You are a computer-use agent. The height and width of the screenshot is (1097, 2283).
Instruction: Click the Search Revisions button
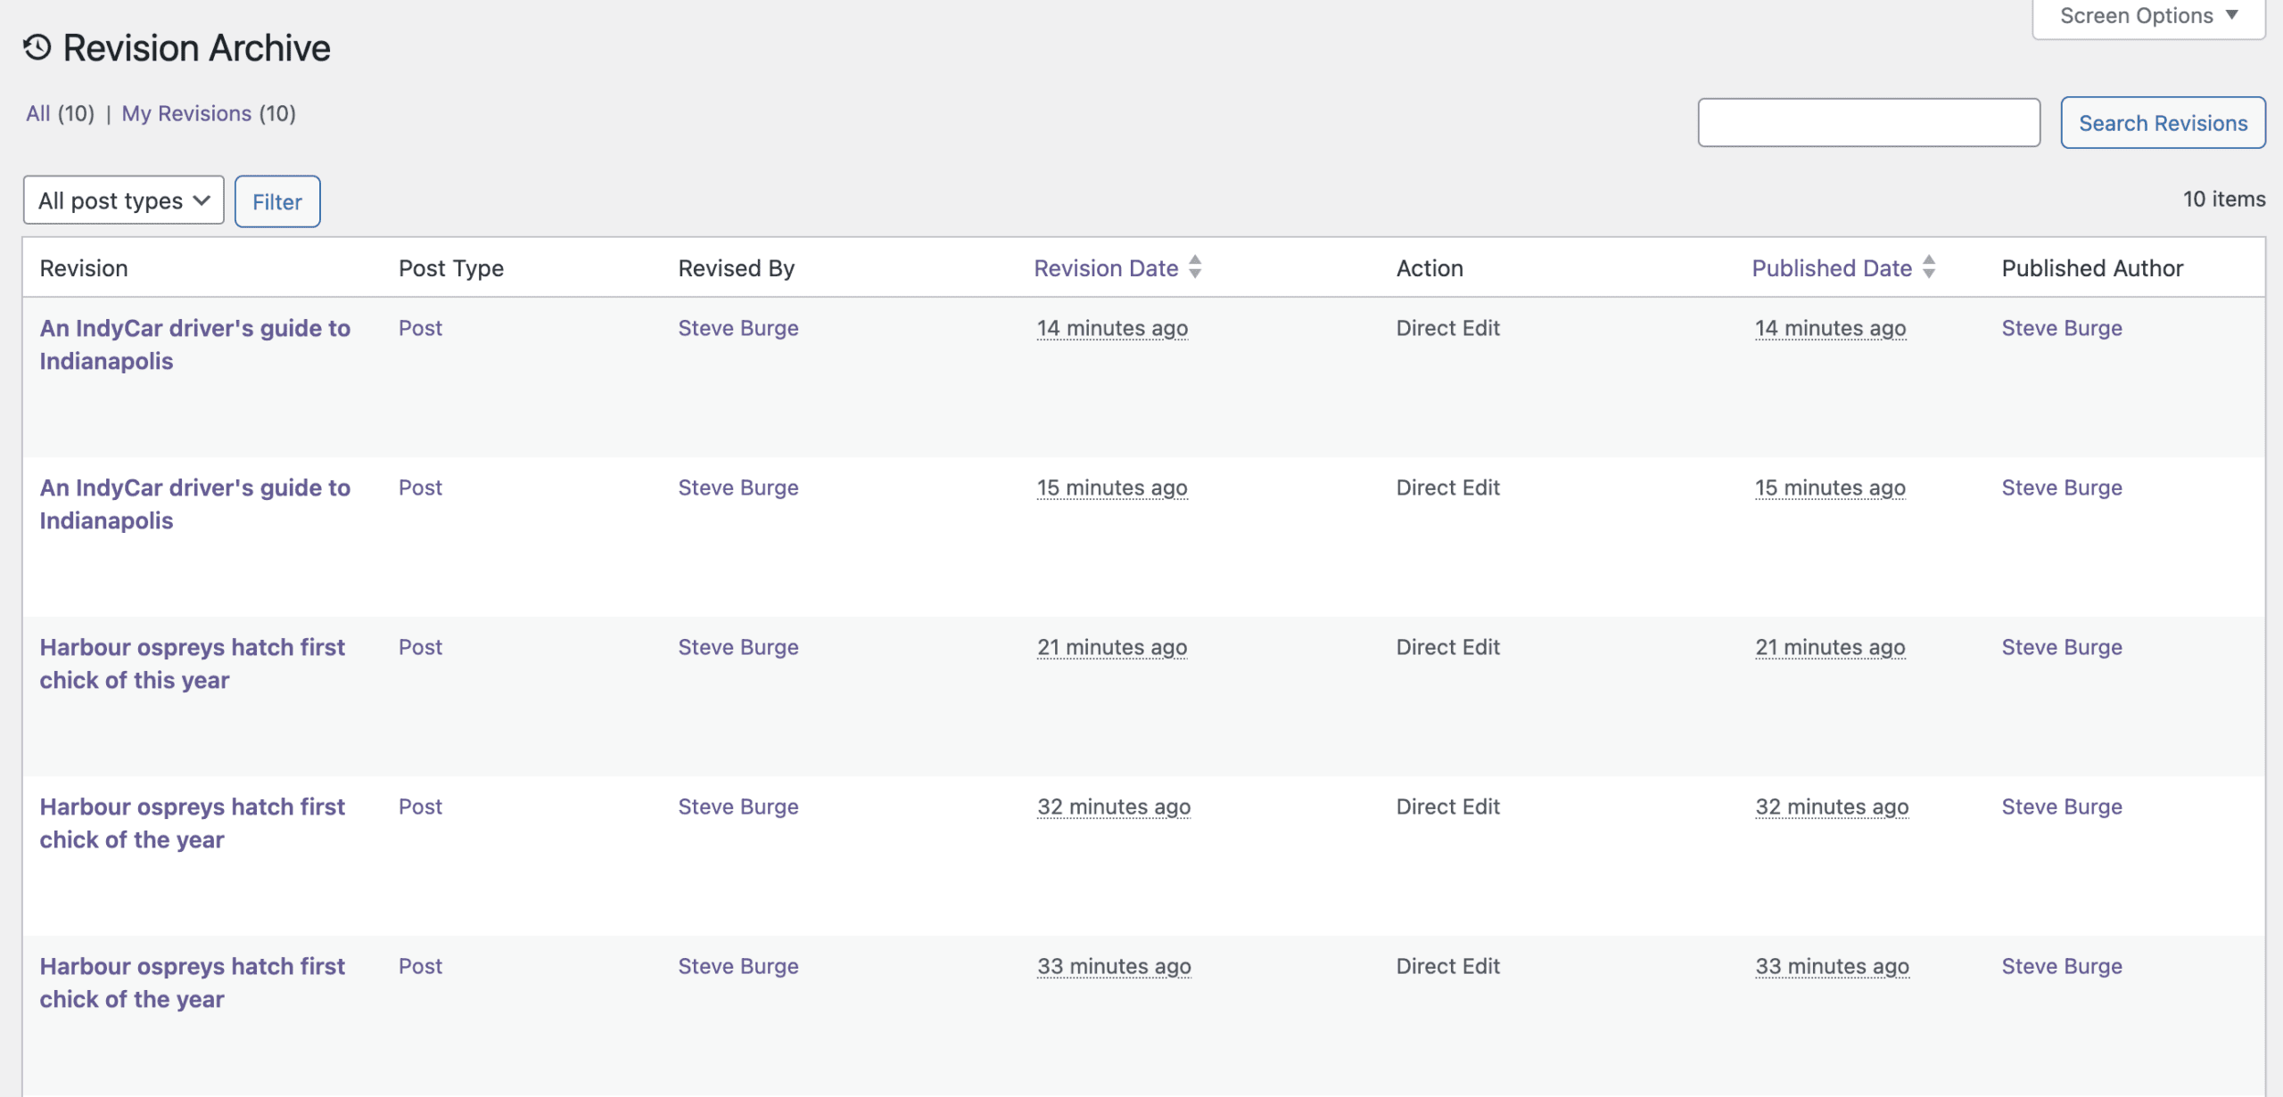pos(2162,122)
